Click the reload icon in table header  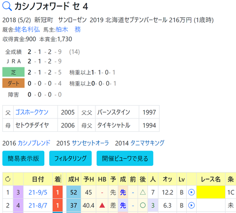click(x=8, y=179)
